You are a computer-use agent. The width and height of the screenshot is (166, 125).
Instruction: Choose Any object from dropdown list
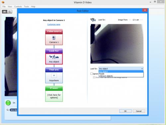[121, 71]
